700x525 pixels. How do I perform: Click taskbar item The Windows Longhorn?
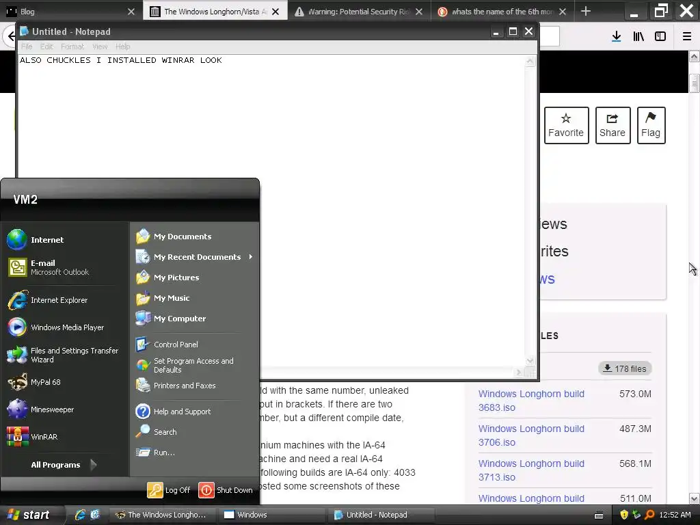point(163,515)
